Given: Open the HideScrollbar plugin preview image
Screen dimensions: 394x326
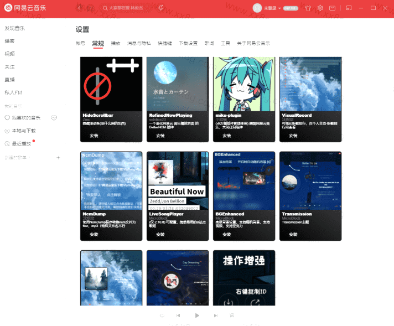Looking at the screenshot, I should (111, 84).
